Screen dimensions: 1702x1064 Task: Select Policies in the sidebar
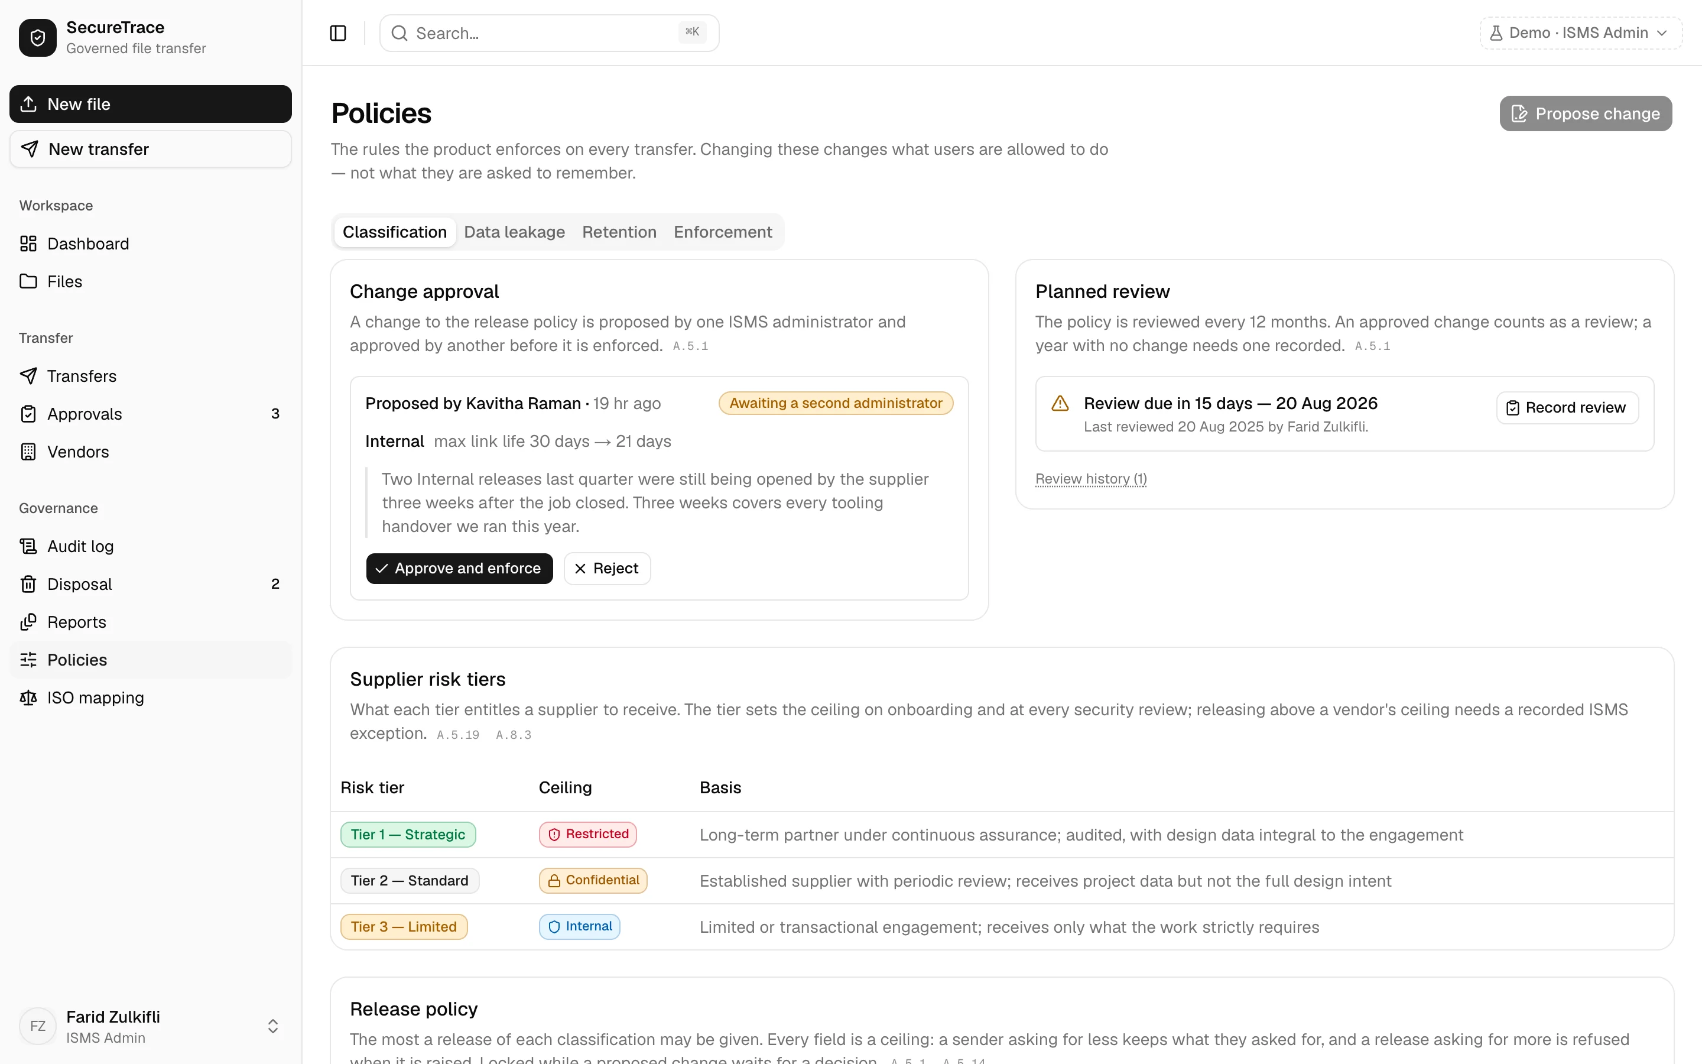tap(151, 660)
